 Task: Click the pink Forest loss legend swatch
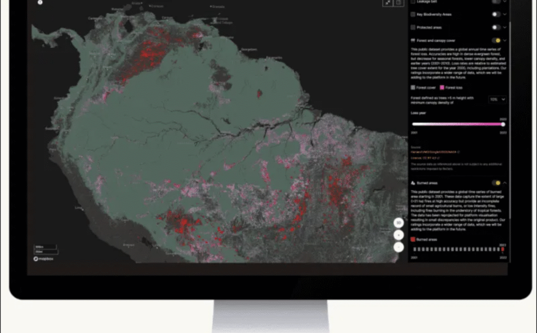coord(442,87)
